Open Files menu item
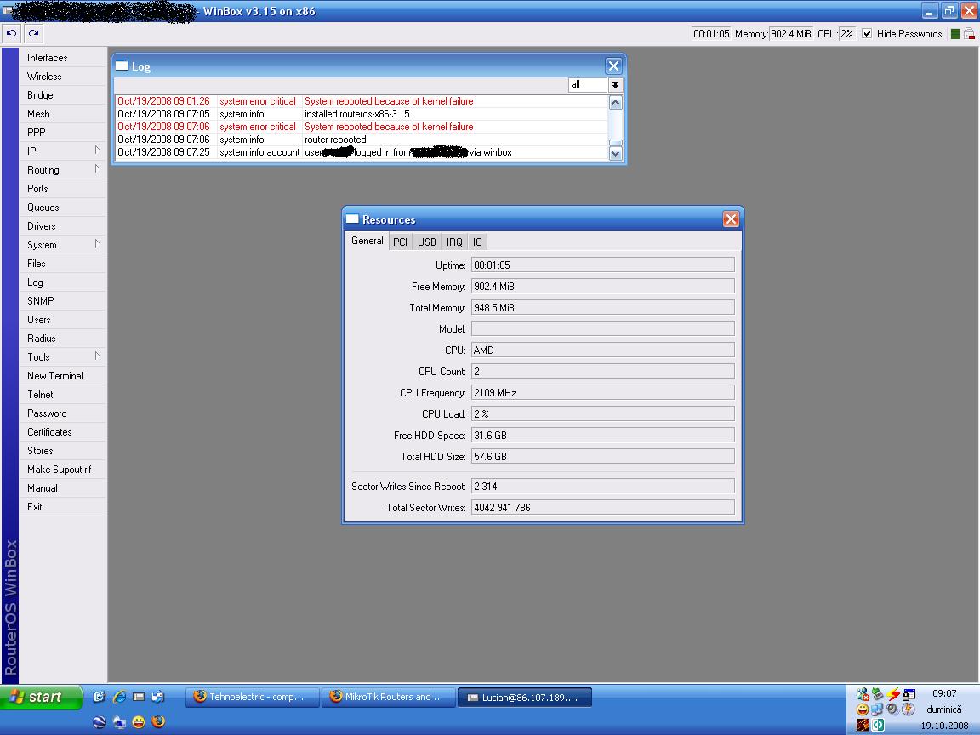Screen dimensions: 980x735 click(x=62, y=264)
